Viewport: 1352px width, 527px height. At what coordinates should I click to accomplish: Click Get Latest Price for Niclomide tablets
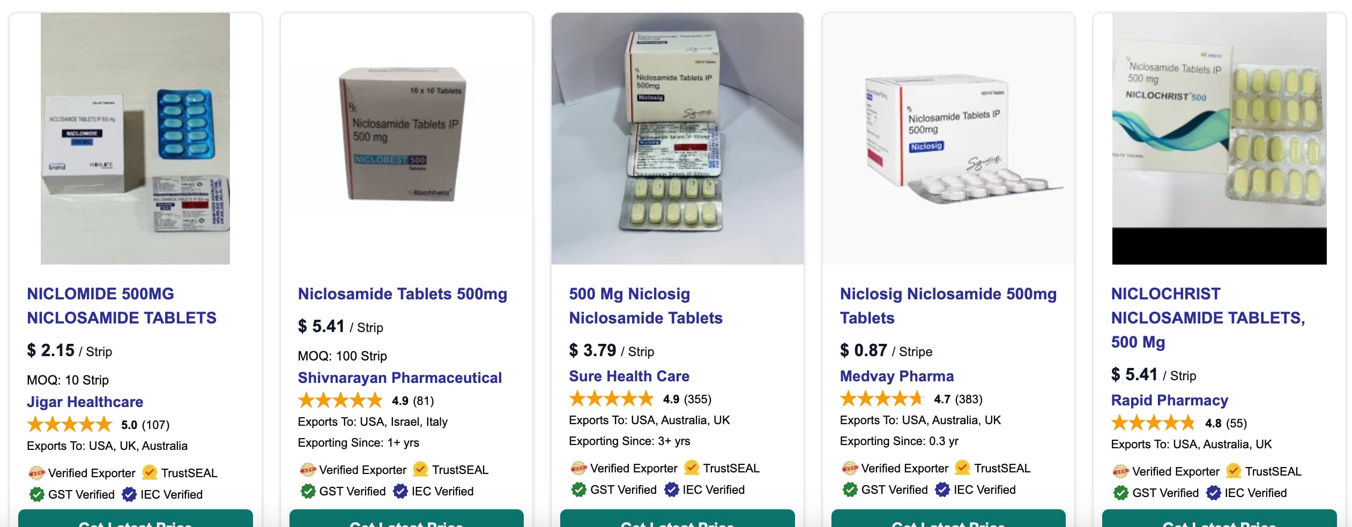coord(135,520)
